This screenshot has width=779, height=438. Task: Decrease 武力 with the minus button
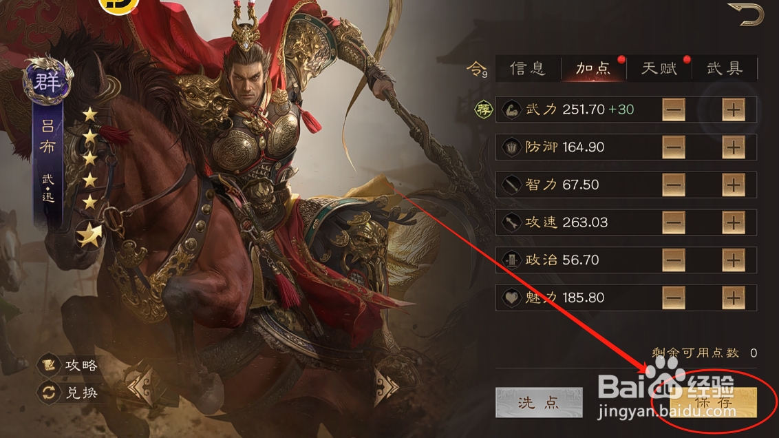click(x=674, y=110)
